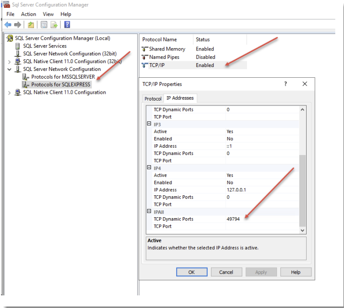
Task: Click the Protocols for SQLEXPRESS icon
Action: (x=26, y=85)
